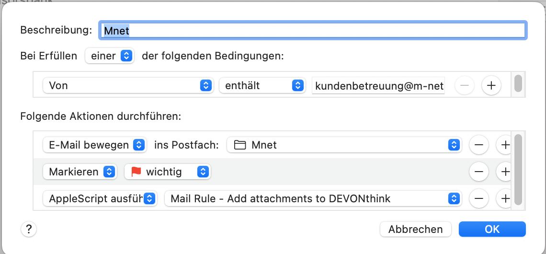The image size is (546, 254).
Task: Open the 'Von' field dropdown
Action: coord(127,86)
